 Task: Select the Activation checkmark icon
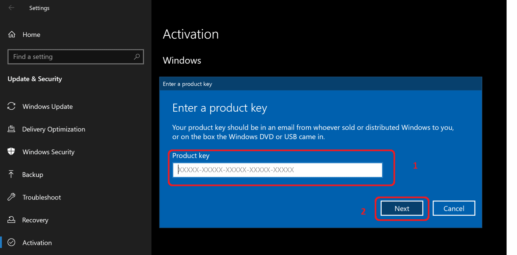tap(11, 242)
